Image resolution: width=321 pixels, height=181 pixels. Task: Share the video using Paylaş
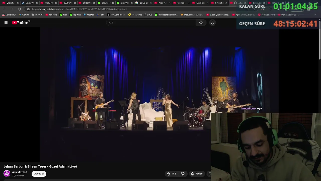tap(197, 174)
